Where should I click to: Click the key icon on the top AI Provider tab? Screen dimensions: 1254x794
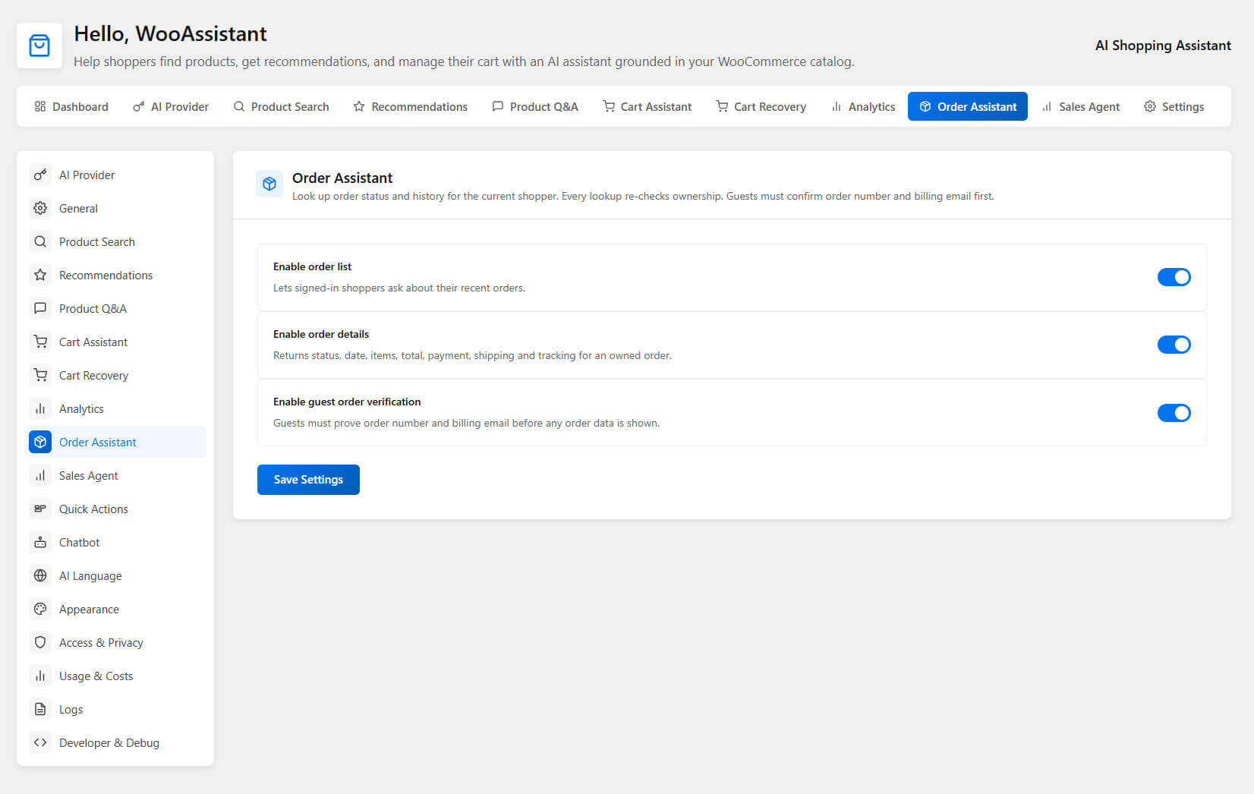pyautogui.click(x=139, y=106)
